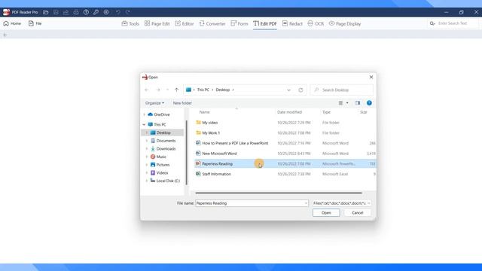This screenshot has height=271, width=482.
Task: Click the redo arrow icon
Action: [x=128, y=12]
